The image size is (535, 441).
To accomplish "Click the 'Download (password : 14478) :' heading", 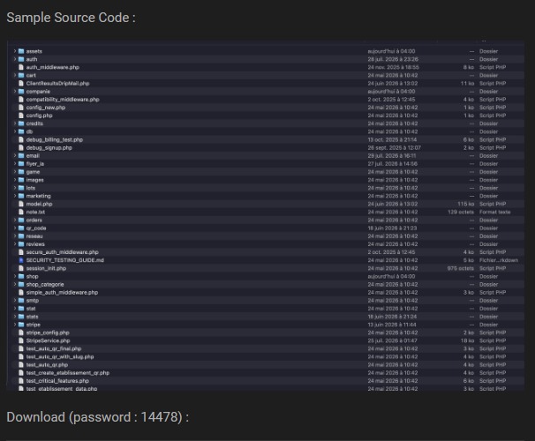I will click(x=98, y=417).
